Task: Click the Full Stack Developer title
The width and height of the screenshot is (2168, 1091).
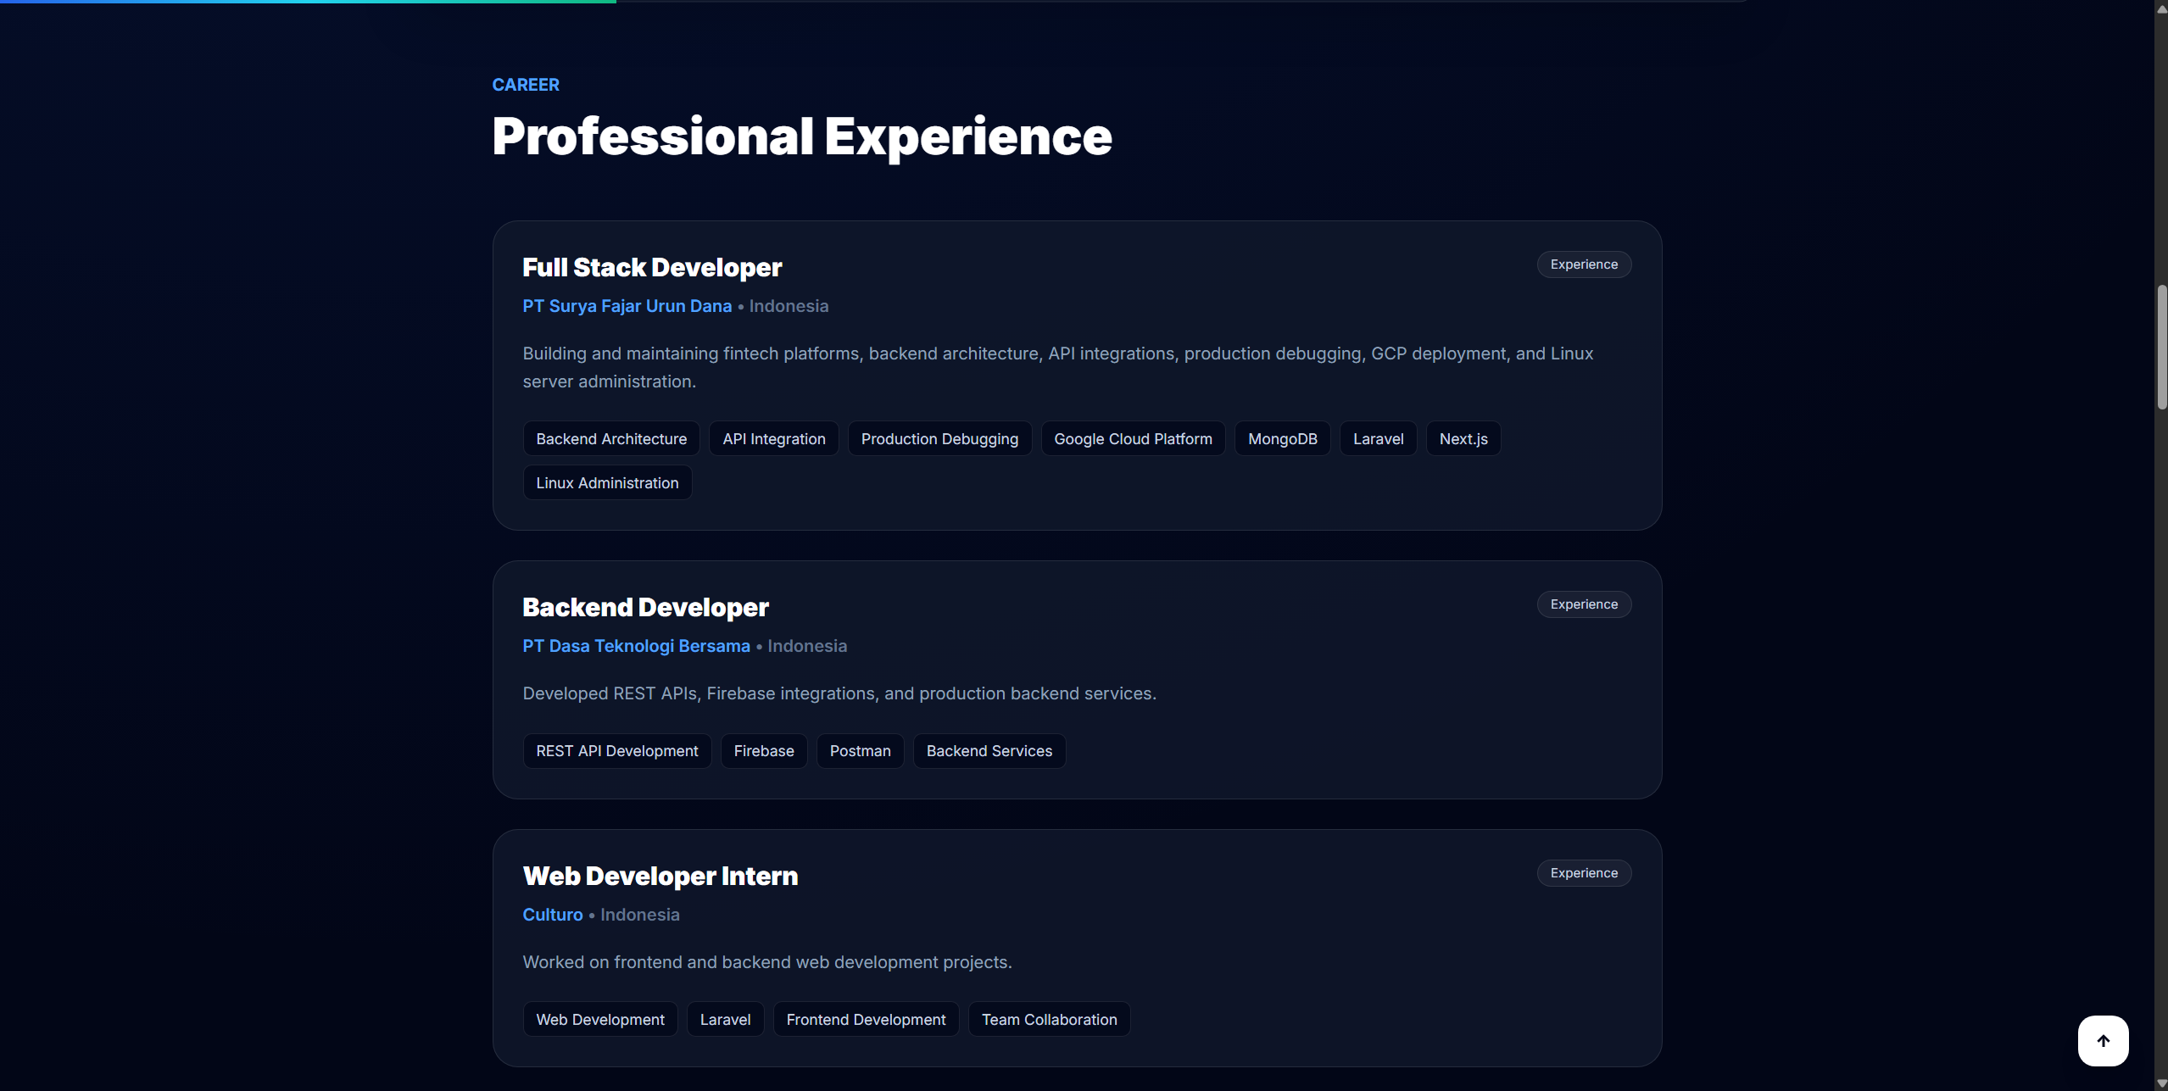Action: click(x=652, y=268)
